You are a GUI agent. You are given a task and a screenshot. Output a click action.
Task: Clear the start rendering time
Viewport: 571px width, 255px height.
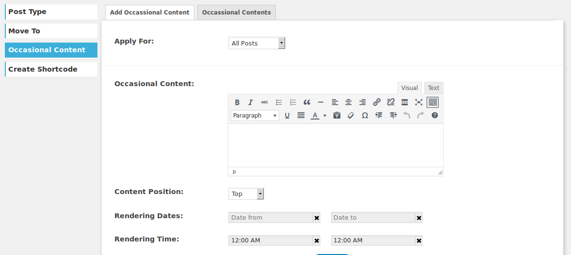point(317,241)
